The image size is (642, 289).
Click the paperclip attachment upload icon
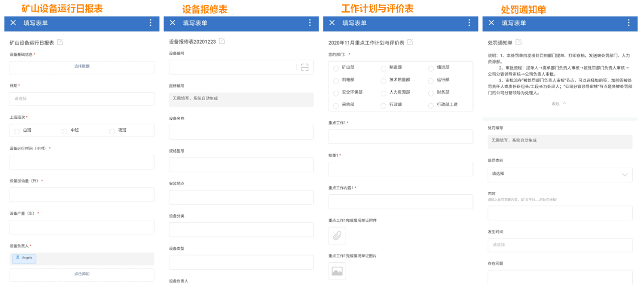[337, 235]
